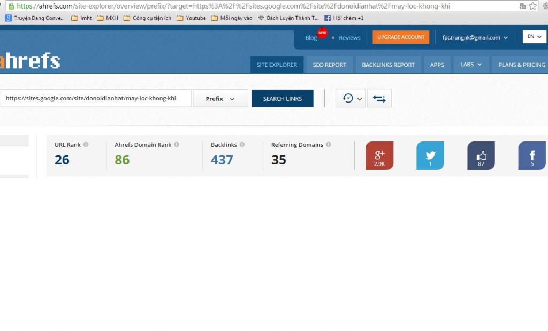Expand the Labs menu

(471, 65)
